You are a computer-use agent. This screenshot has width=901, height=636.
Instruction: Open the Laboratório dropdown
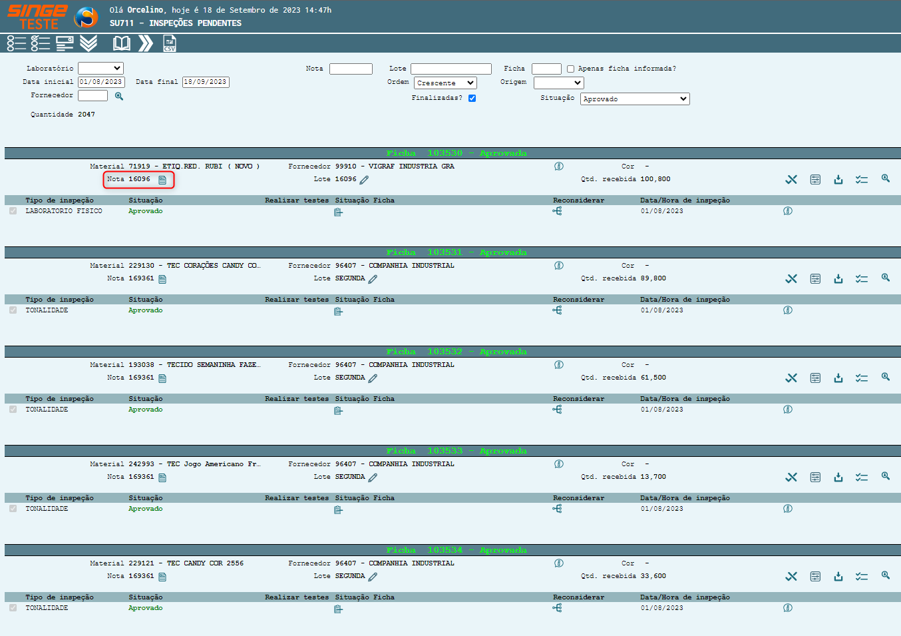[x=100, y=68]
